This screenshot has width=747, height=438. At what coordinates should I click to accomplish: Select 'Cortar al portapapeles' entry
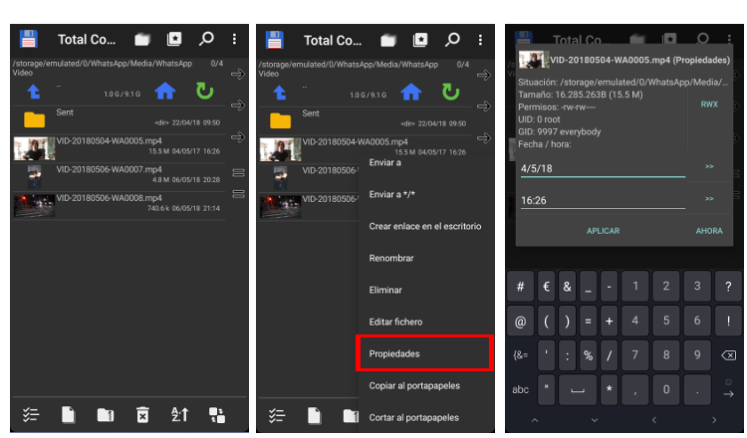[x=425, y=417]
